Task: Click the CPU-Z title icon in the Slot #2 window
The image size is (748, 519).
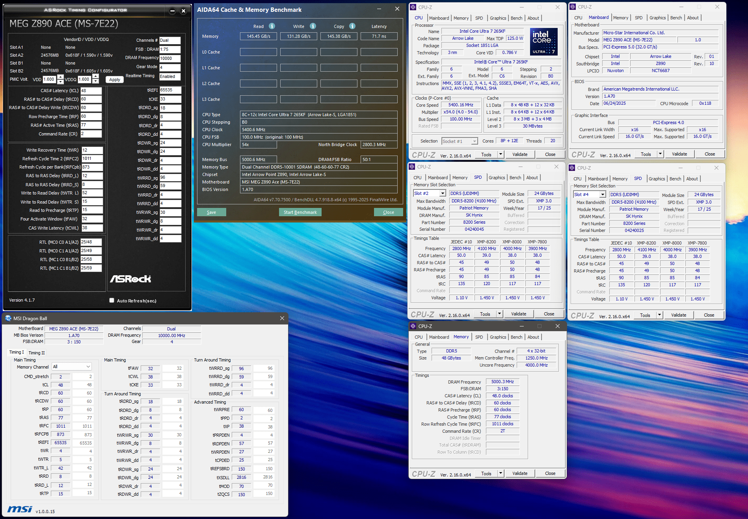Action: tap(412, 167)
